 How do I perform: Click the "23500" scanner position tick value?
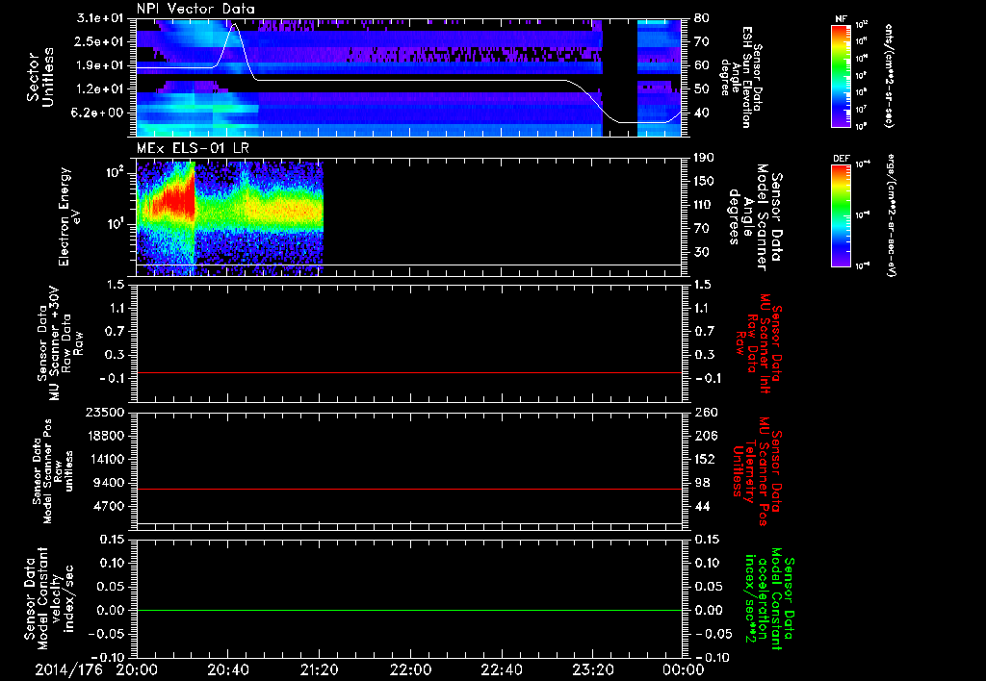[104, 413]
